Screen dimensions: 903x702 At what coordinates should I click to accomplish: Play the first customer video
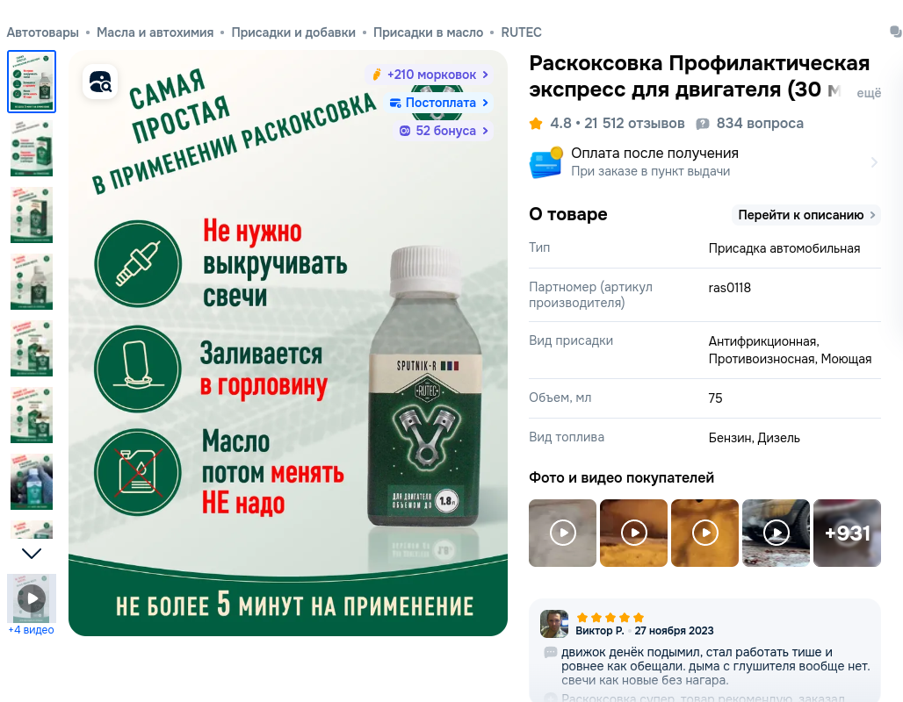point(563,533)
